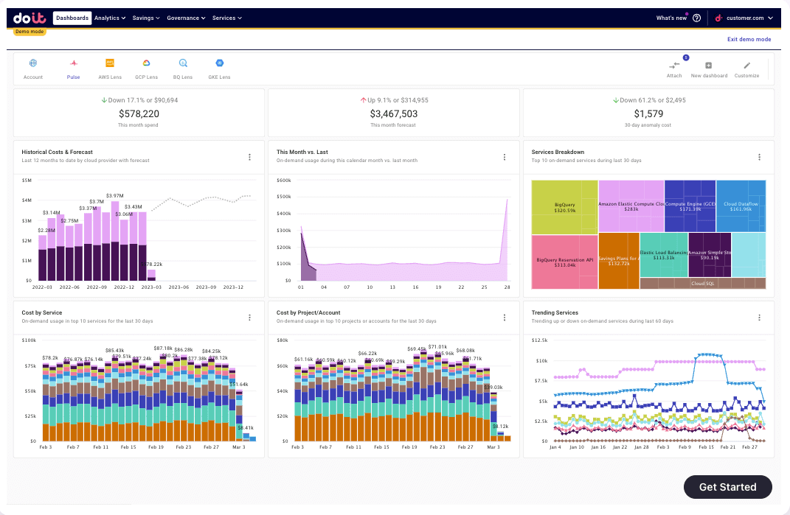
Task: Switch to the Dashboards tab
Action: coord(72,18)
